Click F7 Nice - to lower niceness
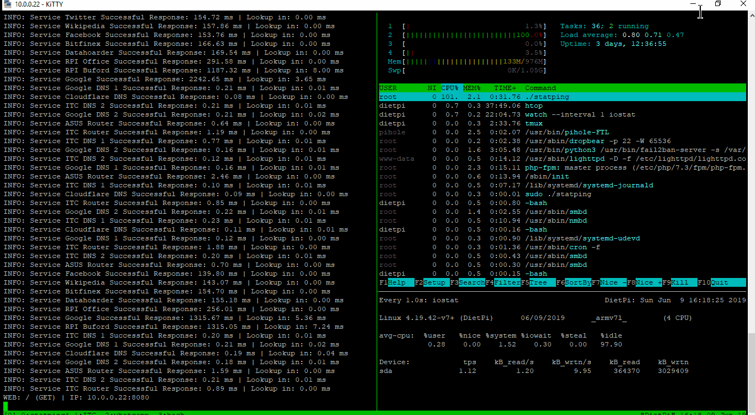 (609, 282)
